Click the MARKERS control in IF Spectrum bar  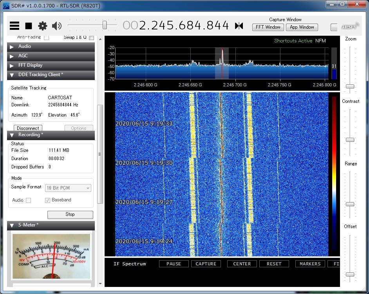(x=310, y=264)
